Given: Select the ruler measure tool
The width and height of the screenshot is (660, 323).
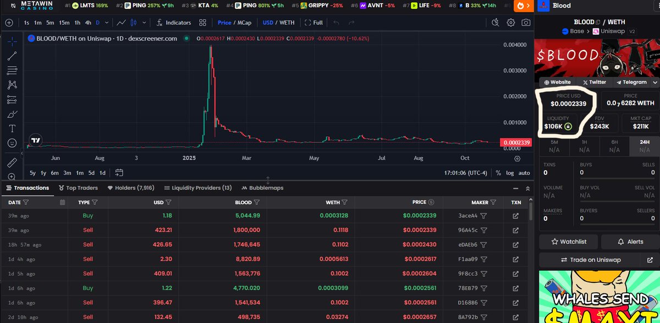Looking at the screenshot, I should click(12, 163).
